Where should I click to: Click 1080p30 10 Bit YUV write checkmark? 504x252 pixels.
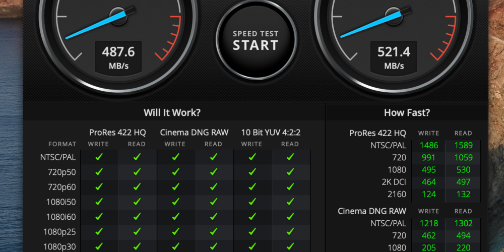click(253, 246)
